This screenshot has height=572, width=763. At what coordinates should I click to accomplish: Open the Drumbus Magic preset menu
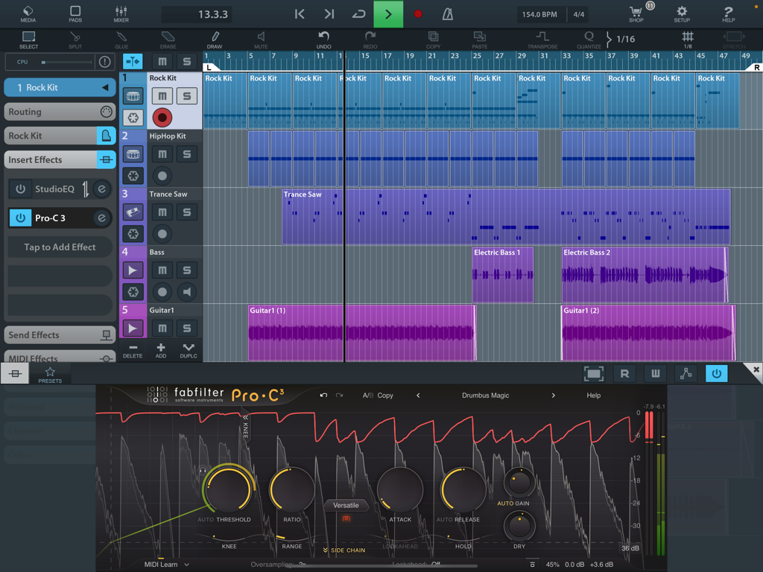485,395
